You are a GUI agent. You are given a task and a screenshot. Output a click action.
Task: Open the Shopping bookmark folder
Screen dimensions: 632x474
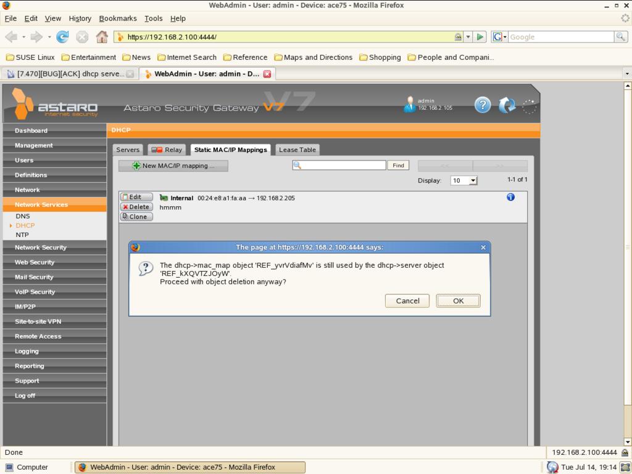point(380,57)
